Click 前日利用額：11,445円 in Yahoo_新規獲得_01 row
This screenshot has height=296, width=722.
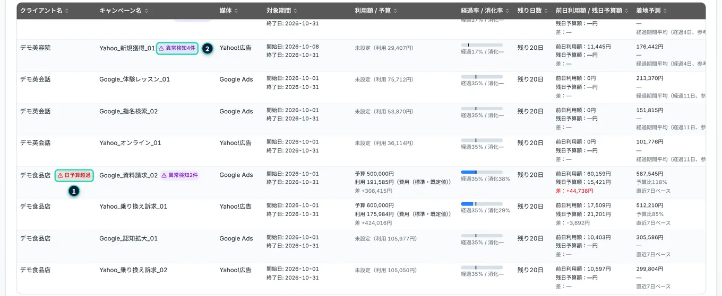point(583,47)
